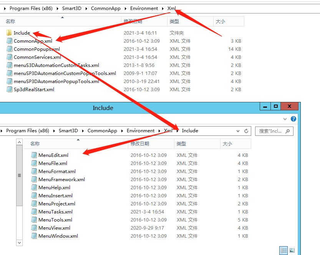
Task: Click the MenuProject.xml file icon
Action: coord(34,203)
